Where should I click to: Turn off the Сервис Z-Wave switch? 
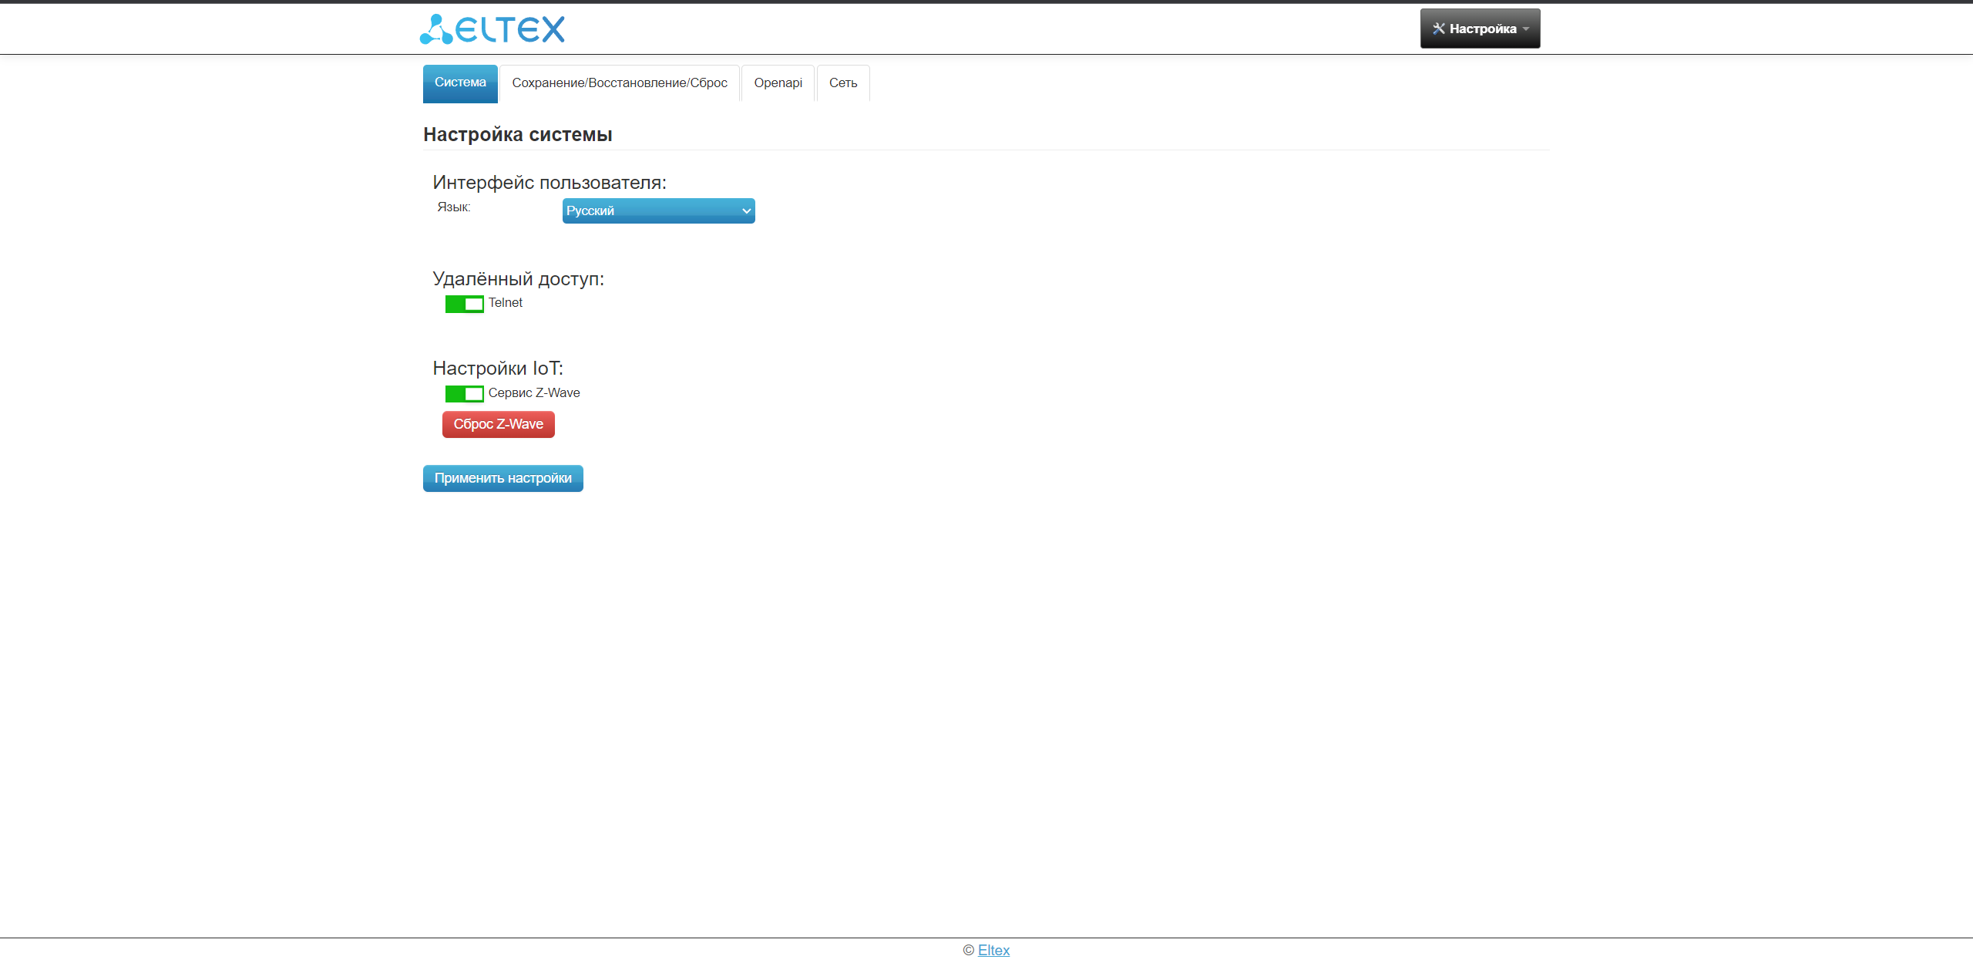pos(464,394)
